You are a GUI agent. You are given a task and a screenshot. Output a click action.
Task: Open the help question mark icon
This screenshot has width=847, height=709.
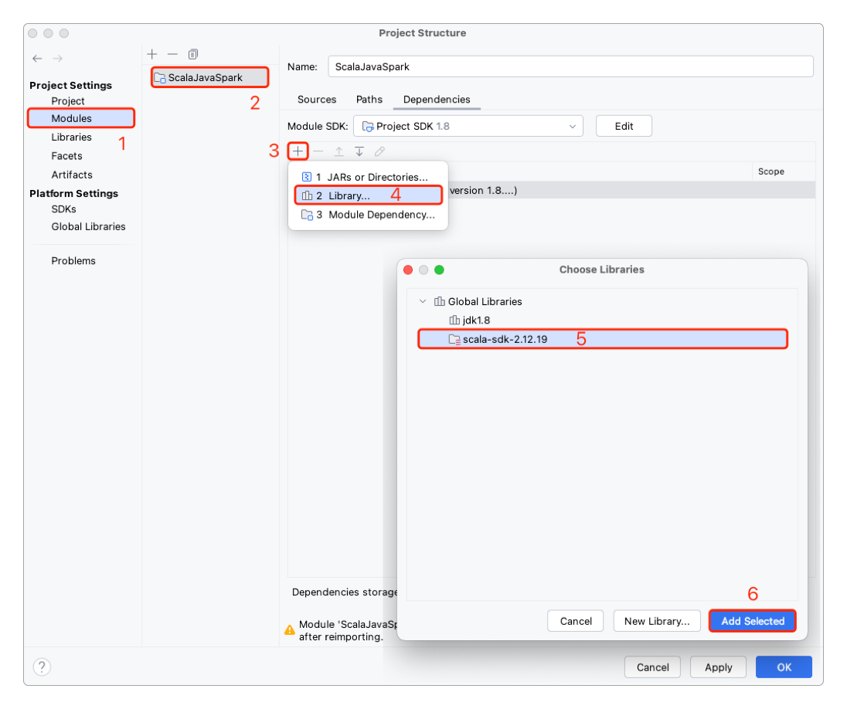[x=42, y=667]
